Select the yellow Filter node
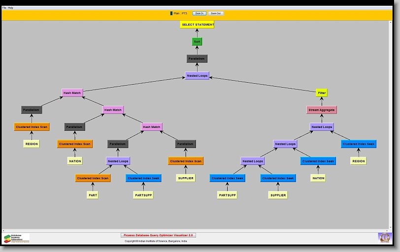Screen dimensions: 400x252 pos(322,93)
